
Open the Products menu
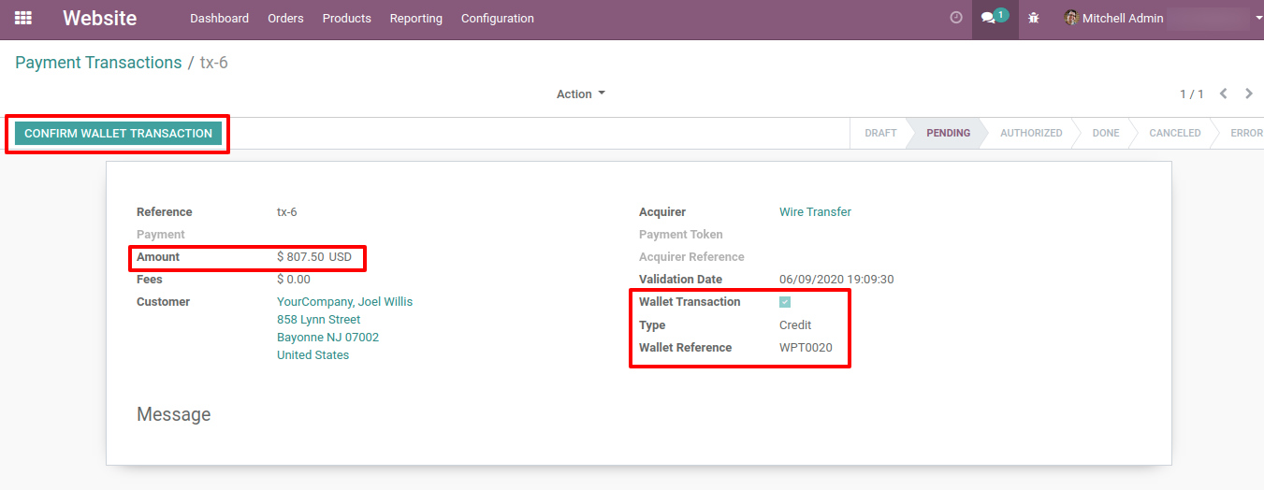click(346, 18)
